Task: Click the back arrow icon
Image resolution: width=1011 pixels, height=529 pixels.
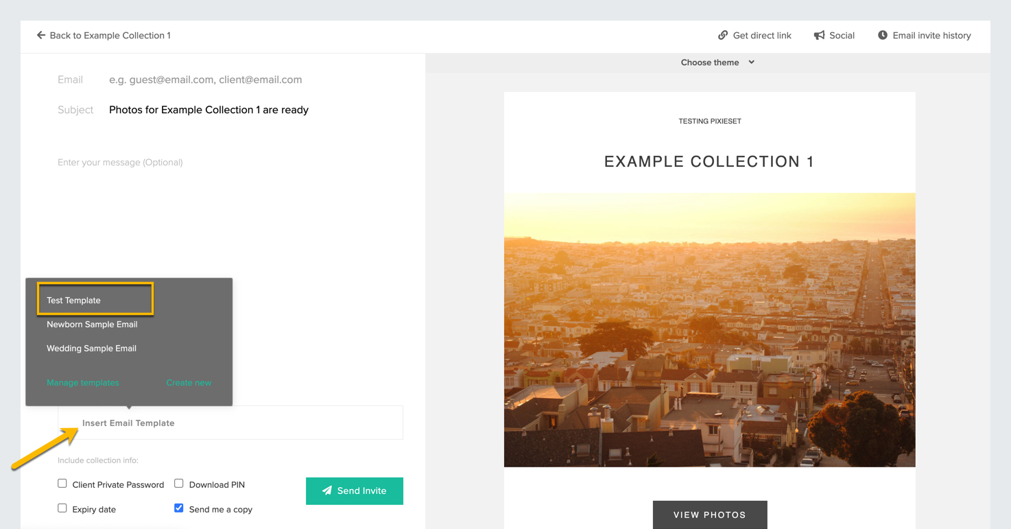Action: pos(41,35)
